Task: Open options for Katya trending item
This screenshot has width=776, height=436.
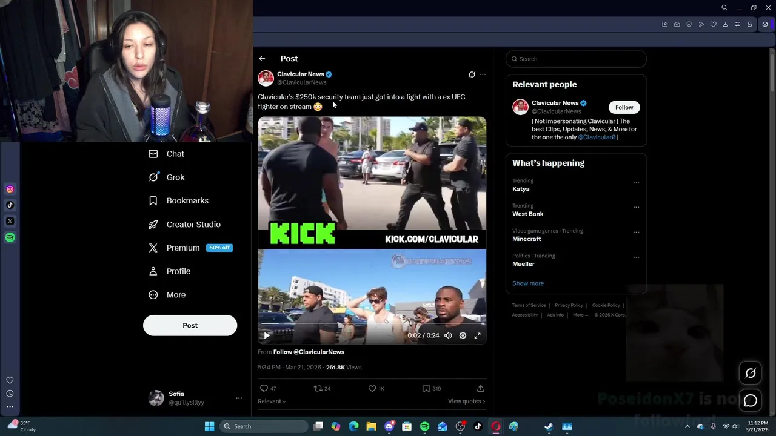Action: pos(636,182)
